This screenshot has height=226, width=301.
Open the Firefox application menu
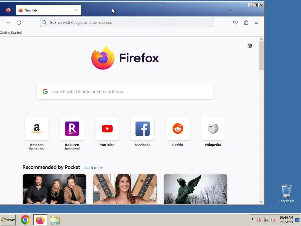[x=256, y=22]
